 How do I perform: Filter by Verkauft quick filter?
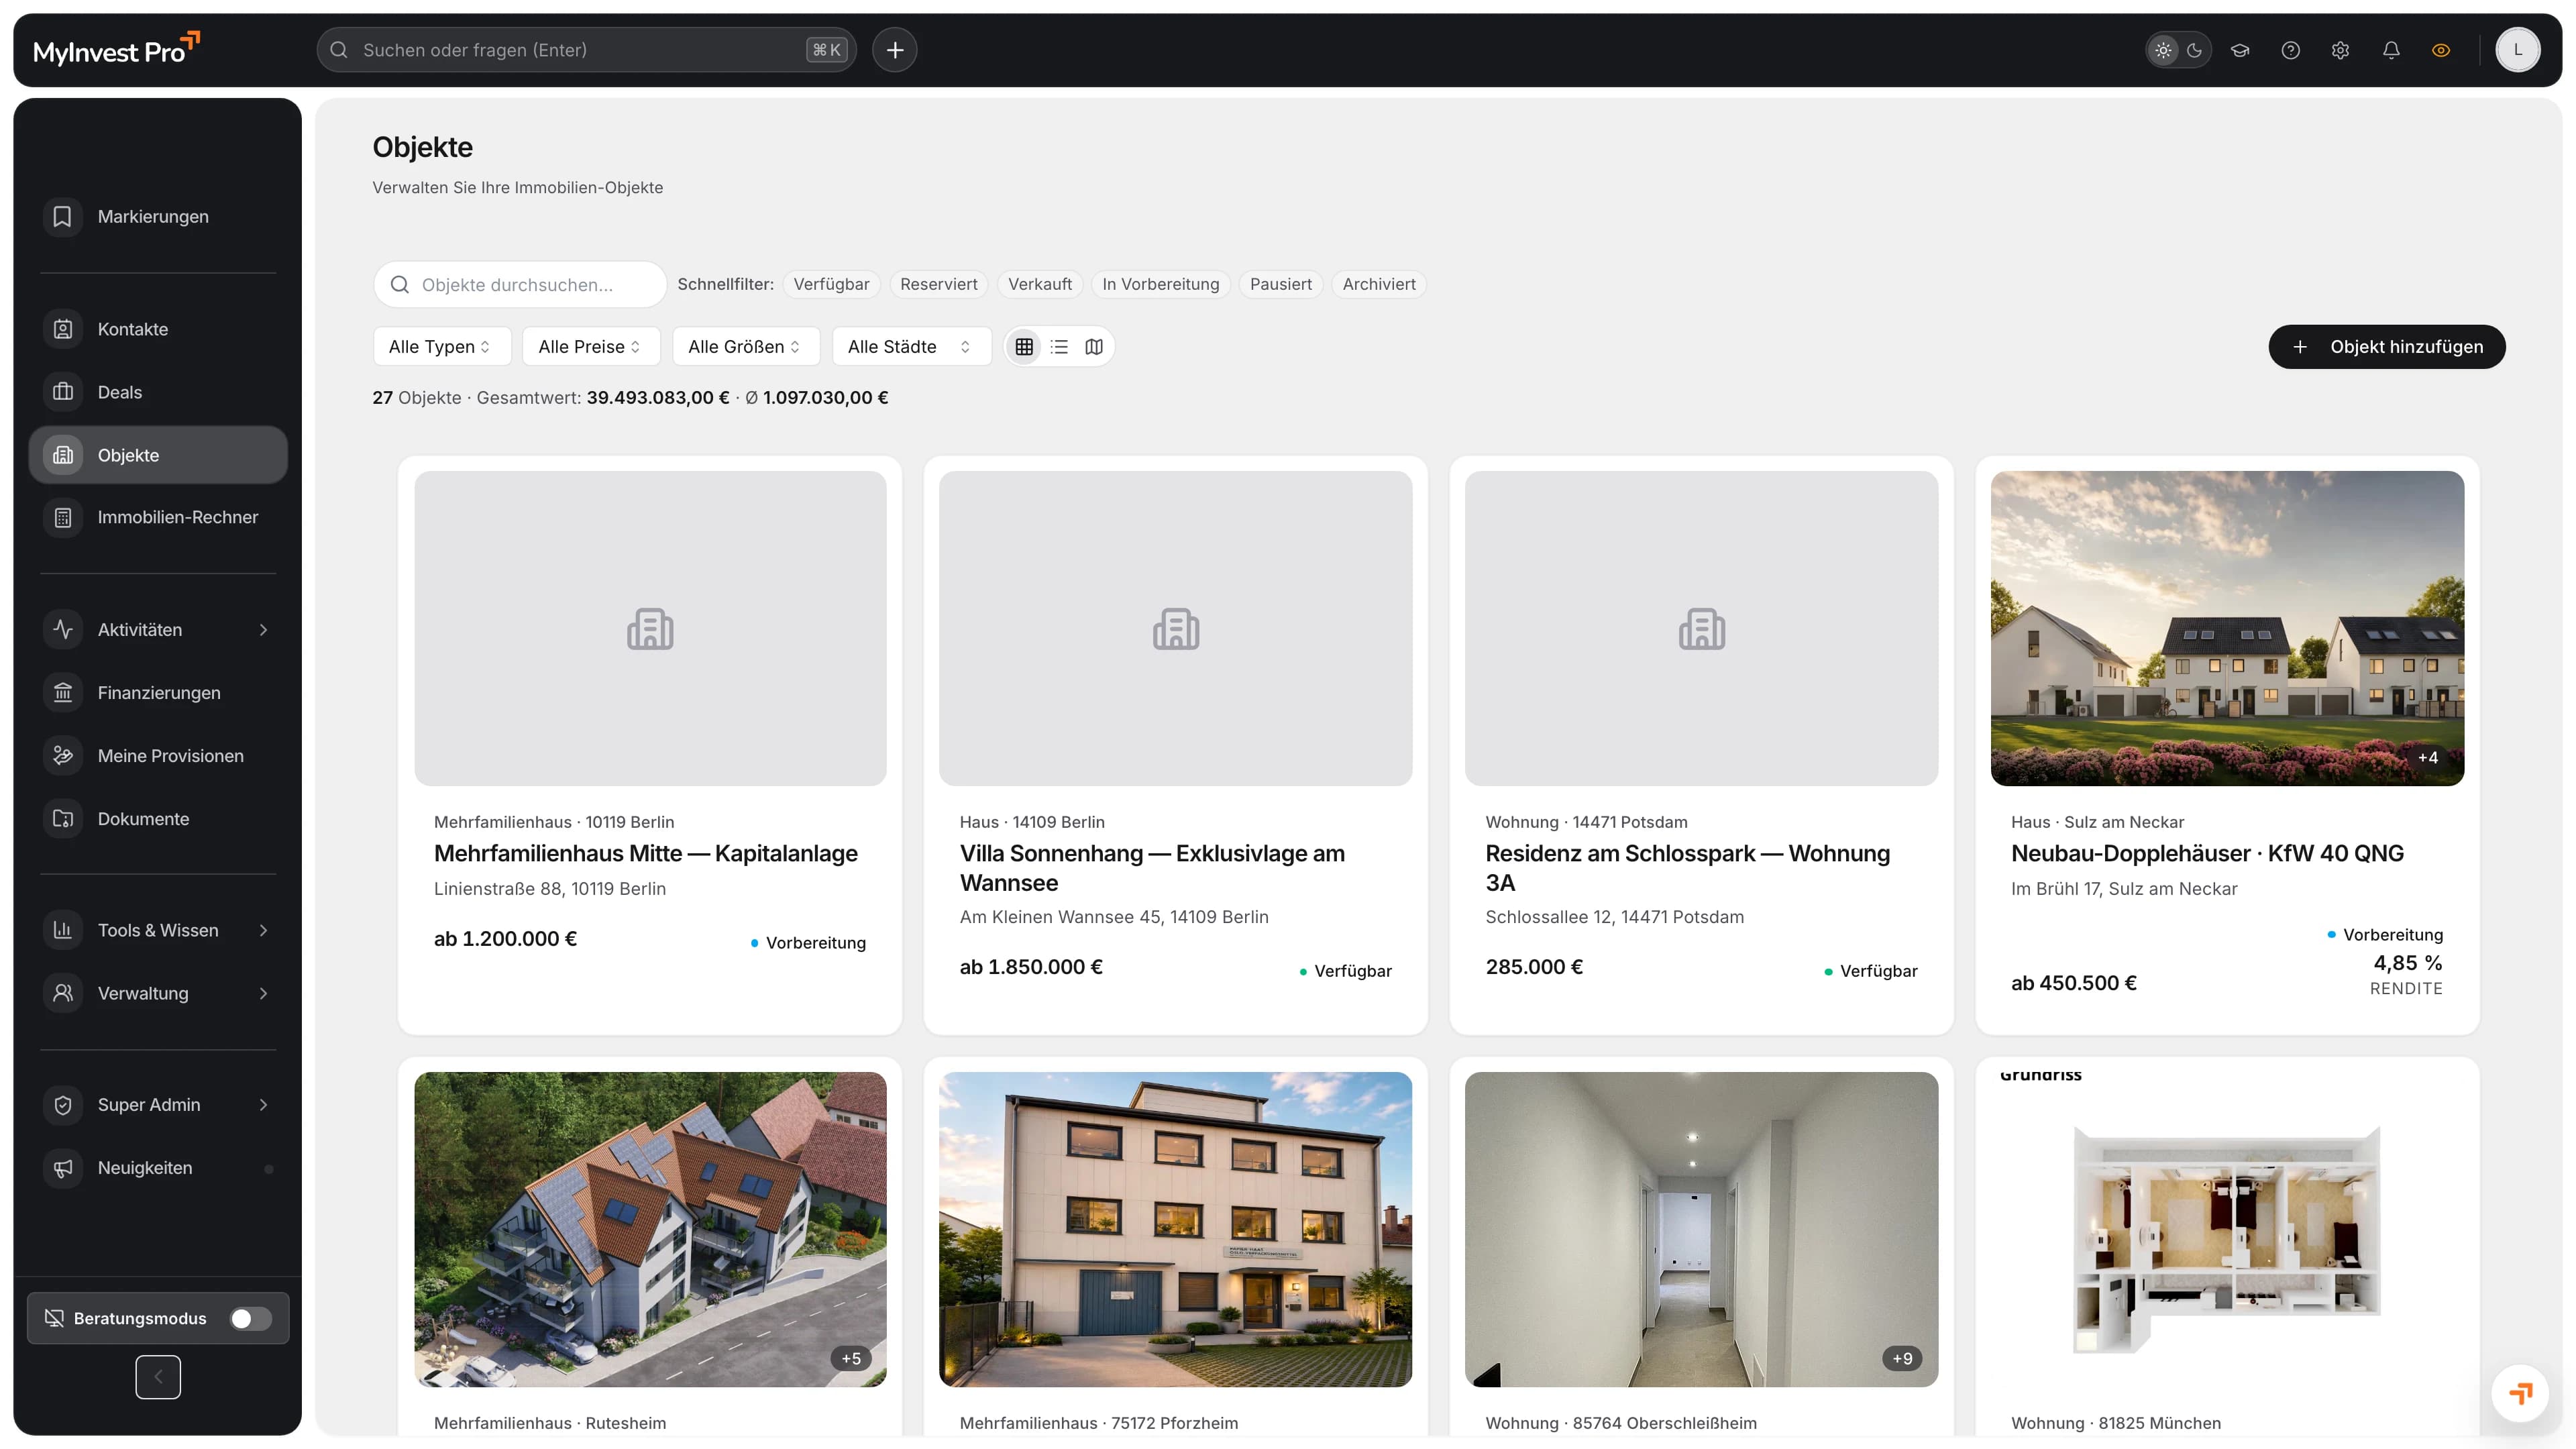coord(1039,284)
